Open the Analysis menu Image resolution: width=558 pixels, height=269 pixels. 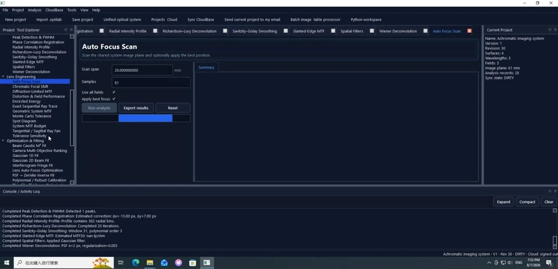(34, 10)
